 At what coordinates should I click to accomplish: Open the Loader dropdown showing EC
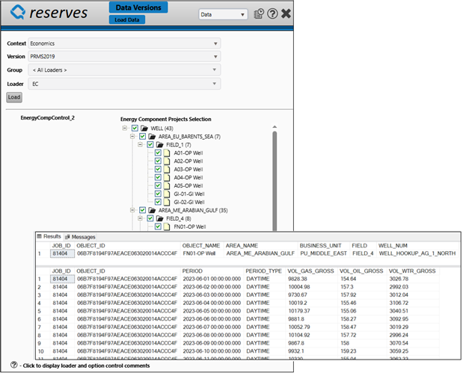[x=124, y=84]
